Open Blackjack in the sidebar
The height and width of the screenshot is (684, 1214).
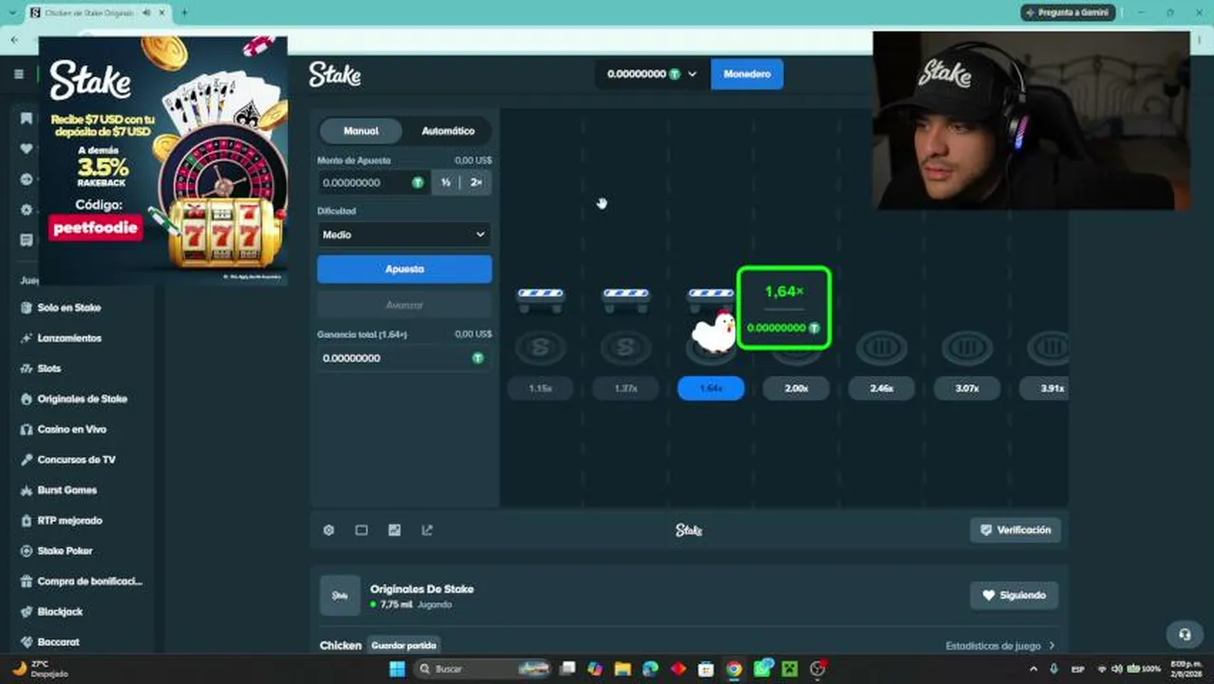[60, 612]
